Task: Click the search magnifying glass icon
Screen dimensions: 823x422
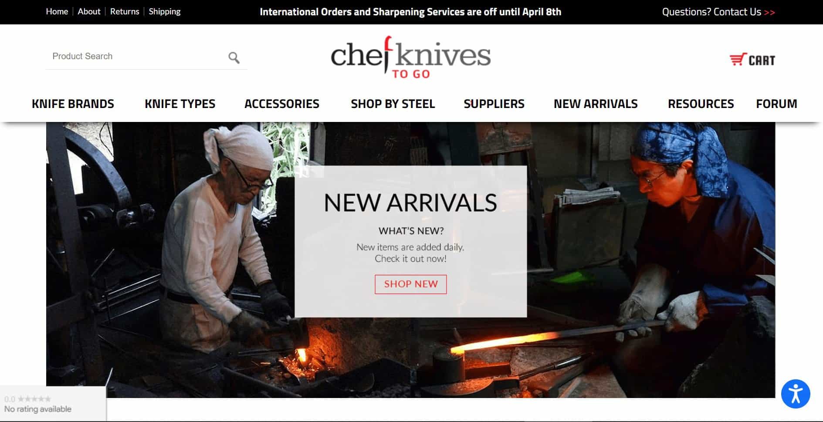Action: pos(234,57)
